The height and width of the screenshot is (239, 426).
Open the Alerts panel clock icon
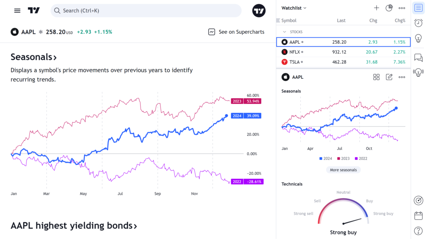[x=419, y=23]
